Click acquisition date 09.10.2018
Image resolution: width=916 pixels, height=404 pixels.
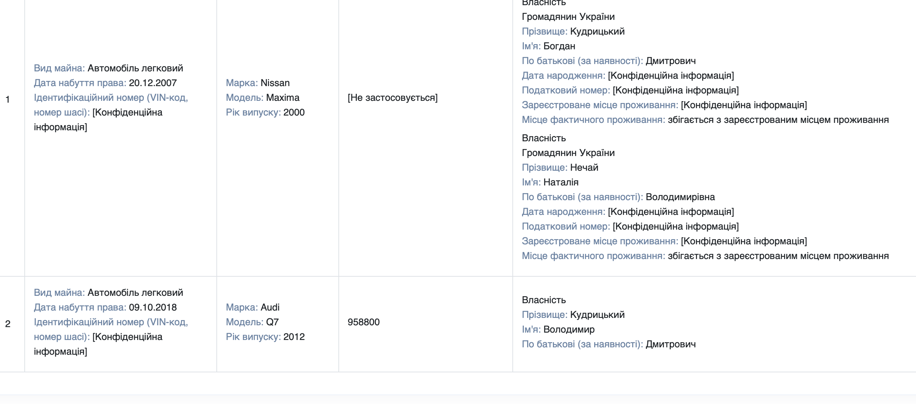pyautogui.click(x=153, y=307)
